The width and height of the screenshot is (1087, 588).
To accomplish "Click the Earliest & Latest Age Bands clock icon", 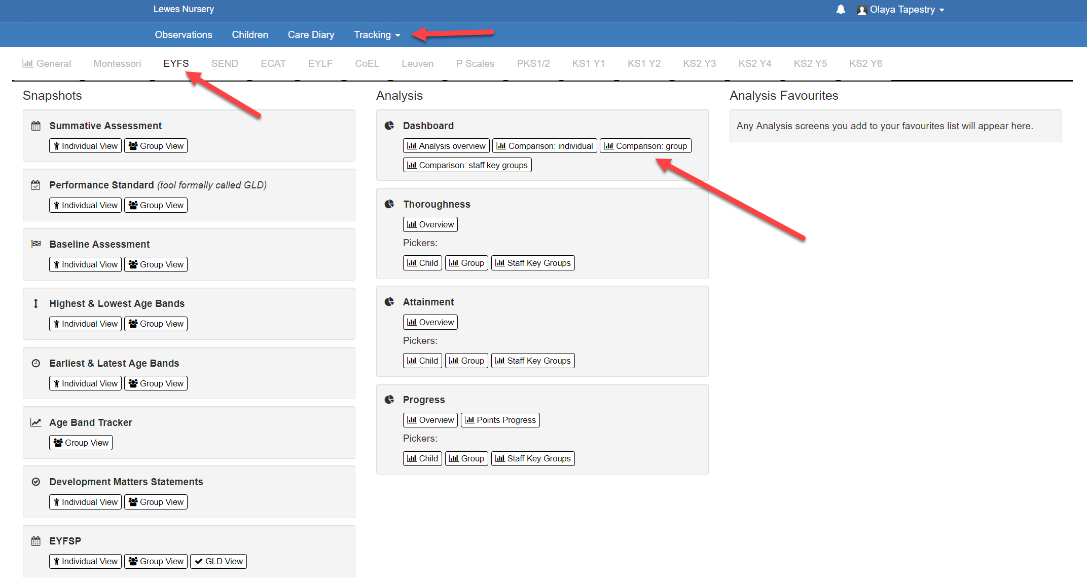I will [36, 363].
